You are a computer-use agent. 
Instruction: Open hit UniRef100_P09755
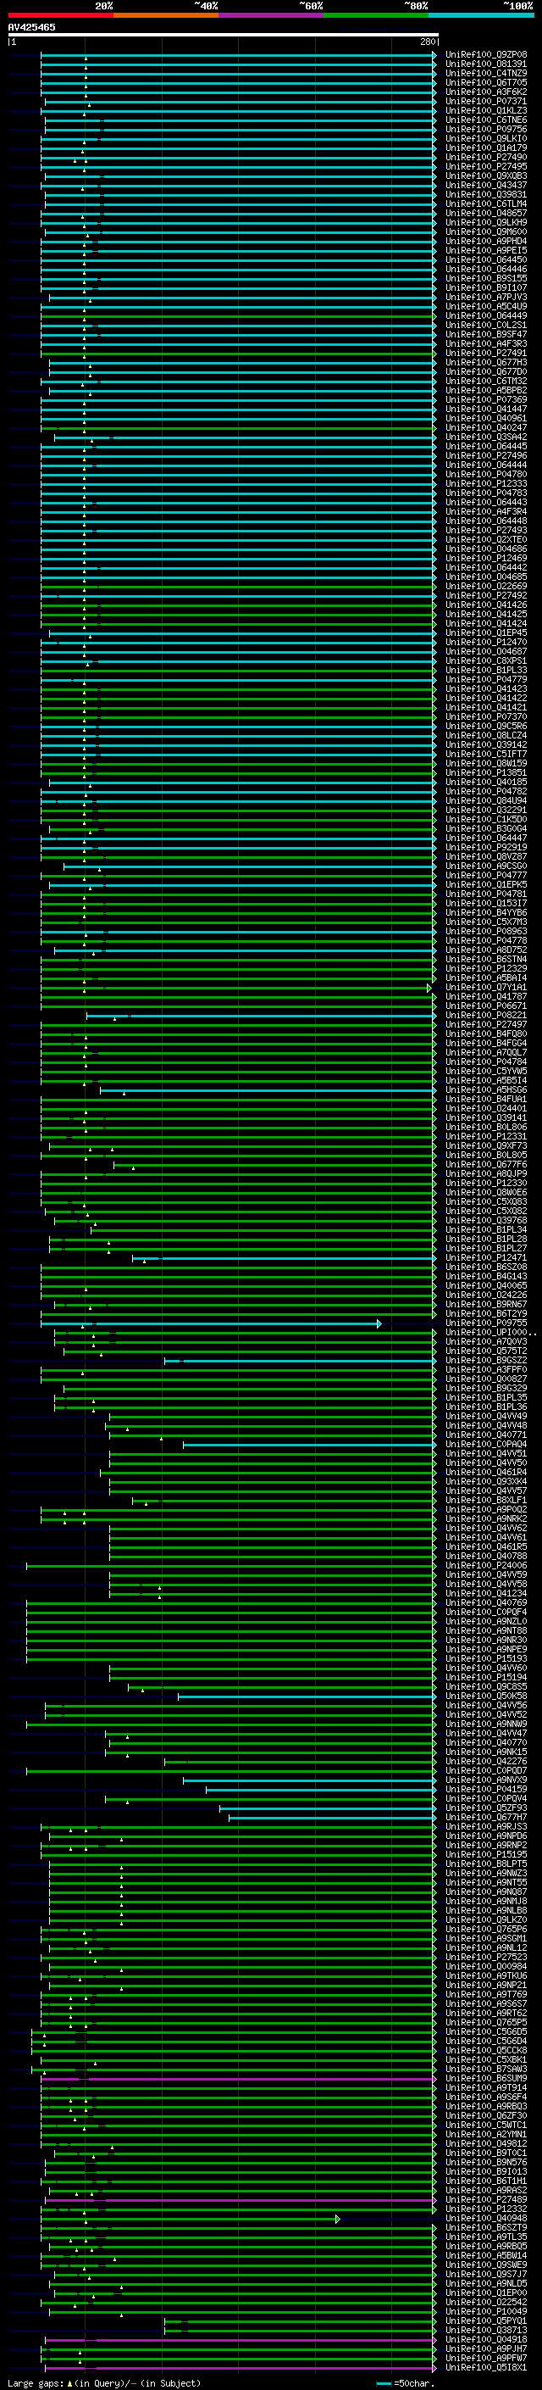point(486,1323)
